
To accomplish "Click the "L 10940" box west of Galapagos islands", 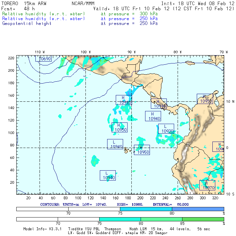I will click(x=115, y=144).
